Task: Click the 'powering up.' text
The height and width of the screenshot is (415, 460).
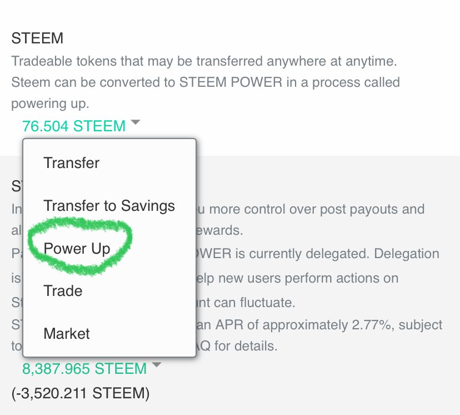Action: [x=50, y=103]
